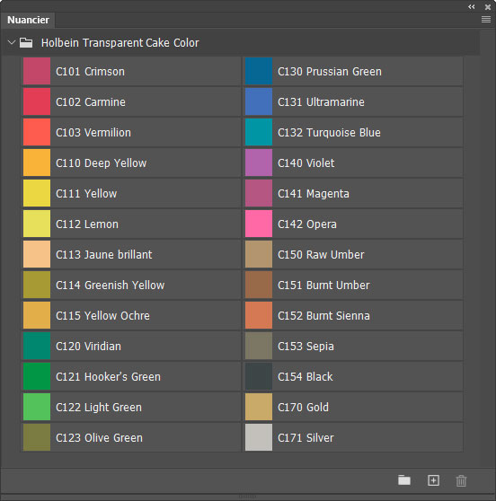Choose the C112 Lemon swatch

pyautogui.click(x=37, y=224)
